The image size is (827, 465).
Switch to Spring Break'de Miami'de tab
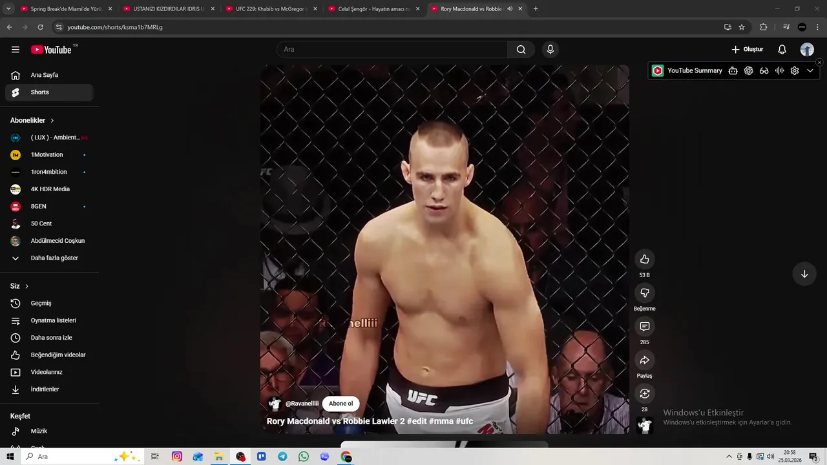click(67, 9)
